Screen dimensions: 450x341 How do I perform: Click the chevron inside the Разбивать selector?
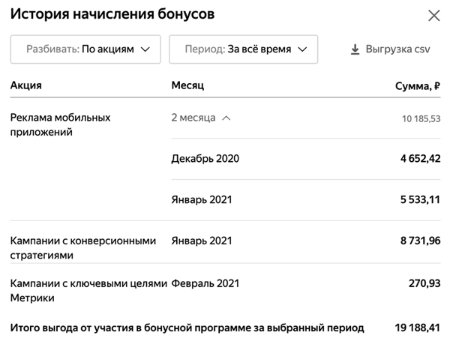coord(145,49)
